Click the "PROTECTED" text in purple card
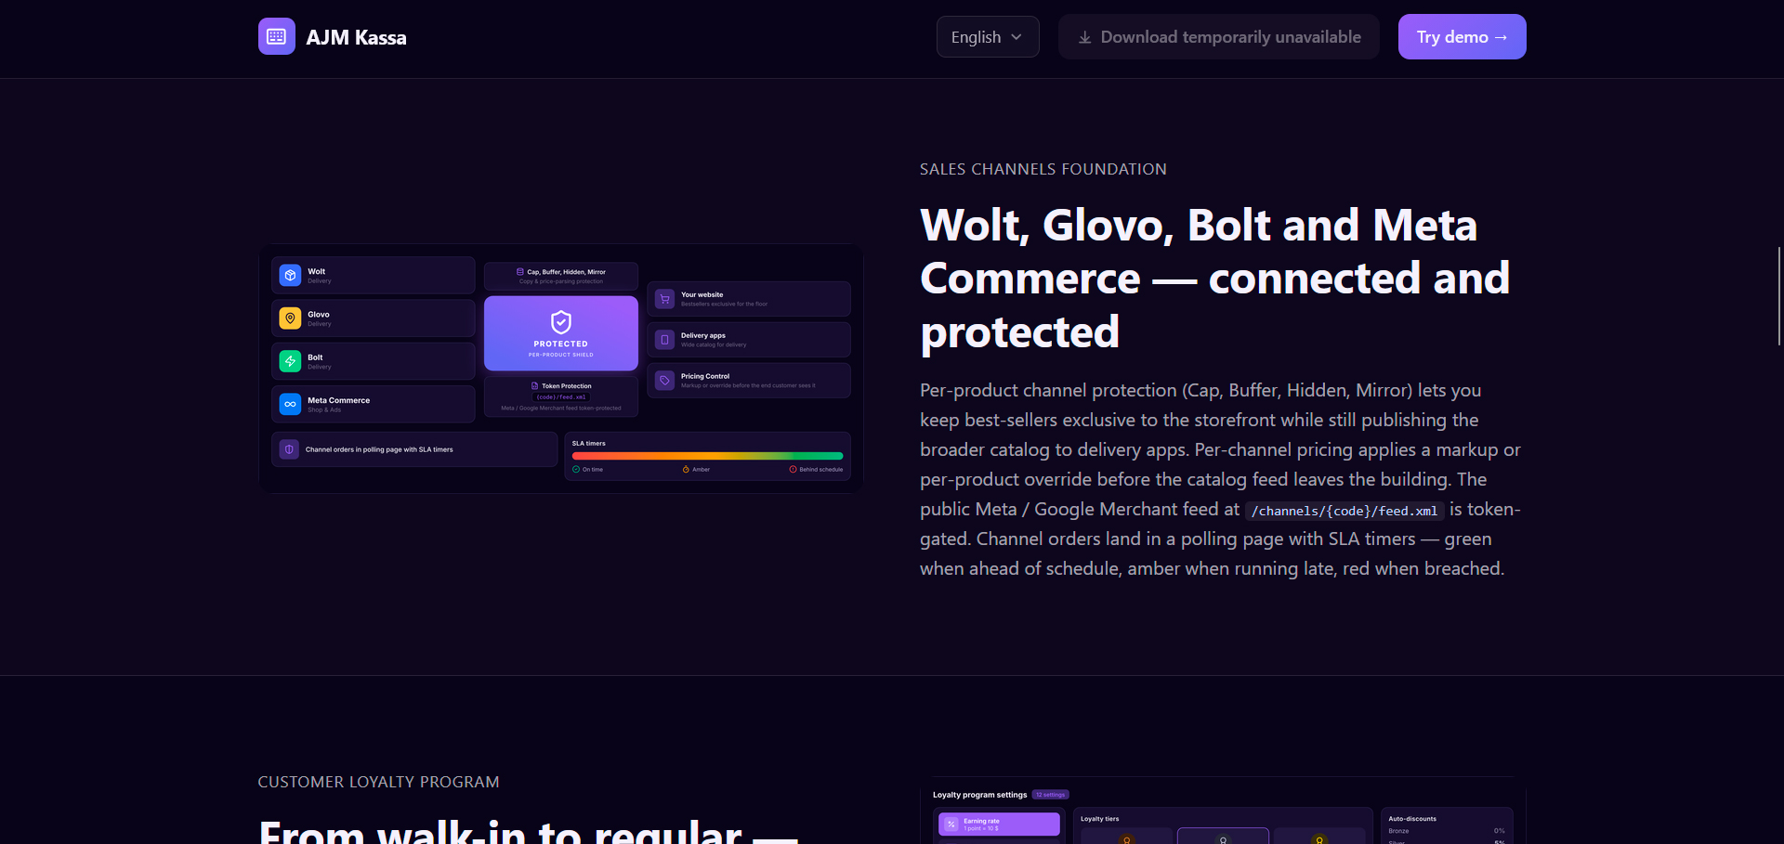The height and width of the screenshot is (844, 1784). 561,344
